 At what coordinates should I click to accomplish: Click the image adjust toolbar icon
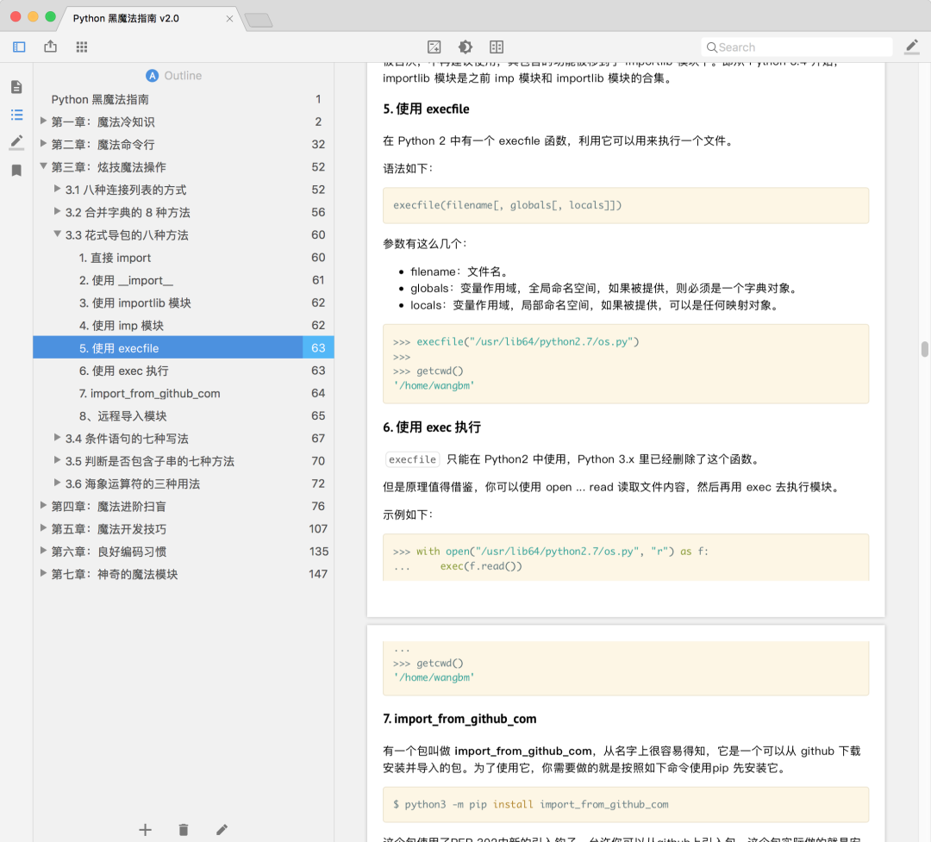tap(434, 47)
